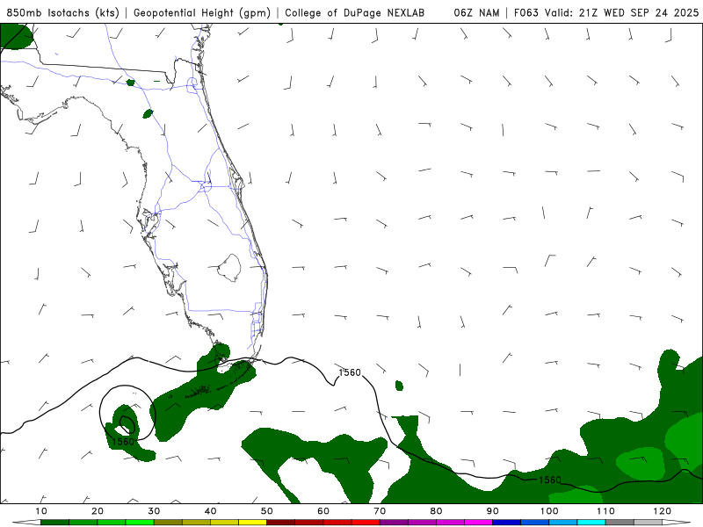Select the bright yellow 45–50 kt legend swatch
The height and width of the screenshot is (527, 703).
252,523
